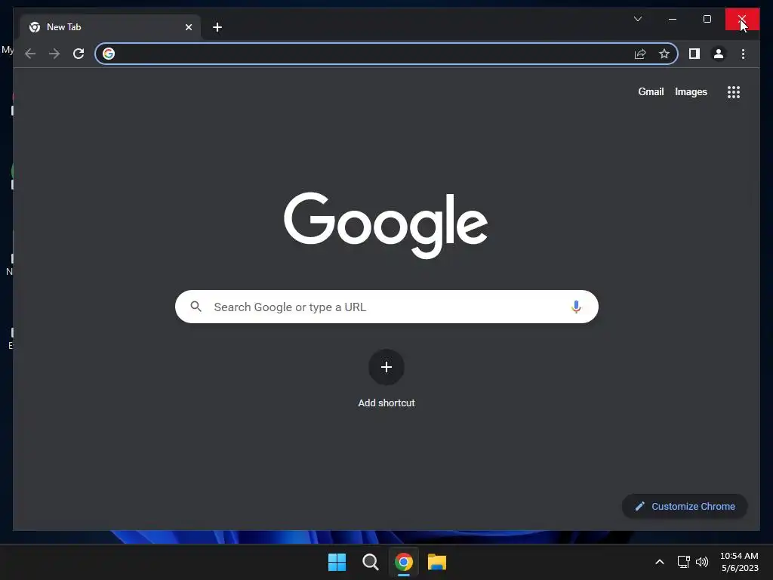Focus the Chrome address bar

pos(386,54)
